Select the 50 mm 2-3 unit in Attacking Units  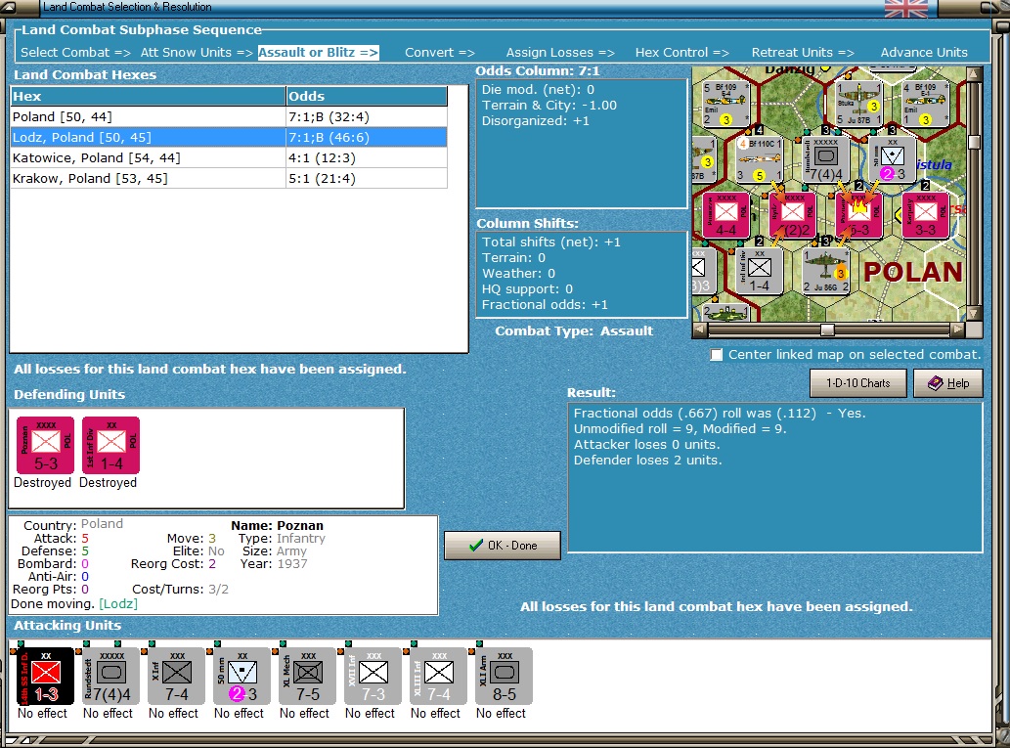pyautogui.click(x=242, y=677)
